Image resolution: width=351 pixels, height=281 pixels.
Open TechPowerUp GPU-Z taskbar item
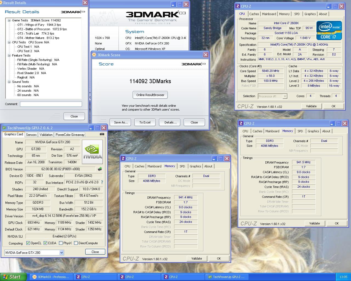pos(226,277)
